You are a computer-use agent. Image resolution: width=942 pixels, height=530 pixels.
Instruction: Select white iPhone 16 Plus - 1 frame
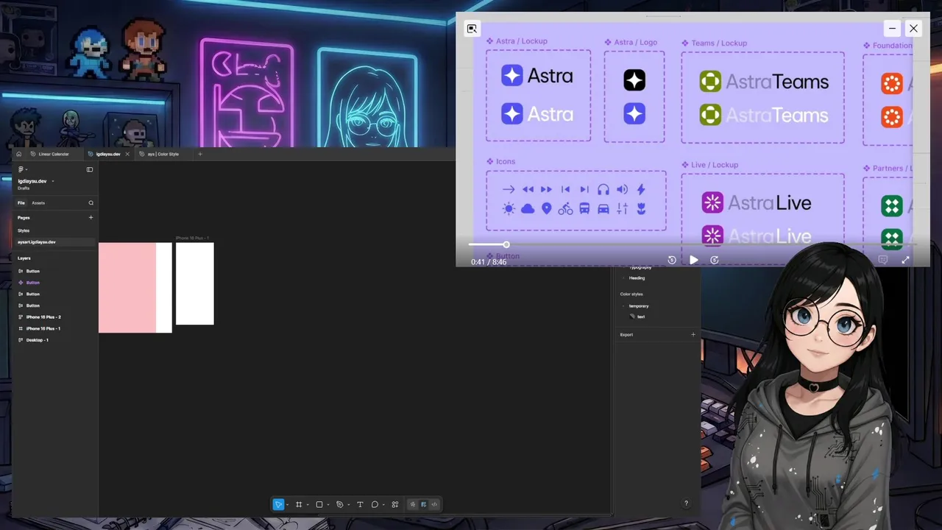coord(195,283)
